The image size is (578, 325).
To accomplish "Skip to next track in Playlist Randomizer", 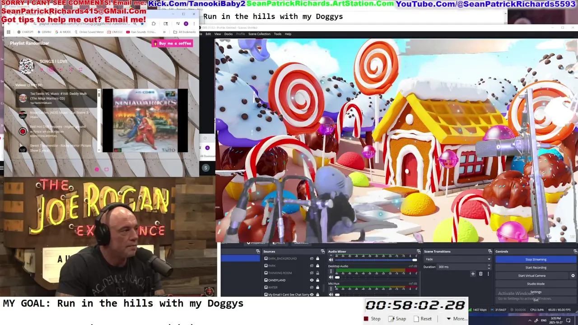I will point(61,70).
